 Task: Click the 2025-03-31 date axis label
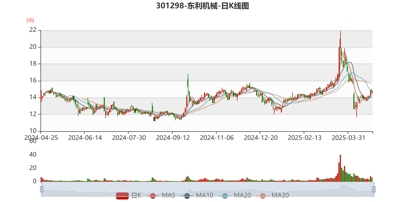[349, 138]
